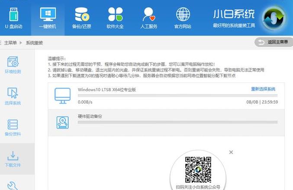Click the 最好用的系统重装工具 slogan
293x190 pixels.
tap(234, 25)
